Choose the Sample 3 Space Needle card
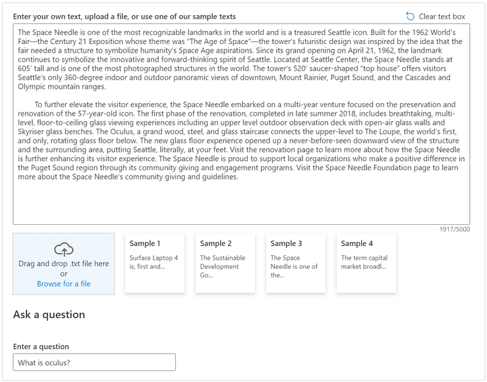Screen dimensions: 487x382 coord(296,263)
